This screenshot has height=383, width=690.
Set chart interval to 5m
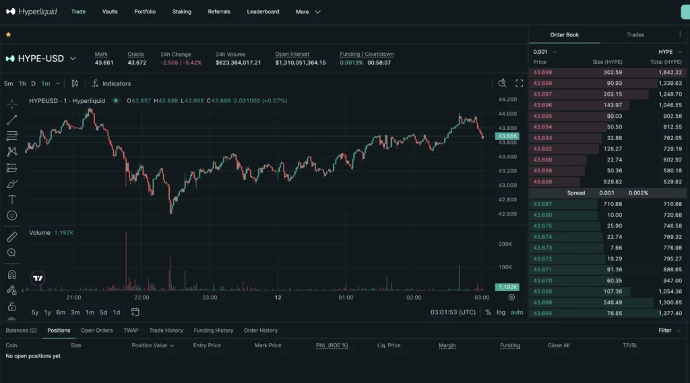(8, 83)
